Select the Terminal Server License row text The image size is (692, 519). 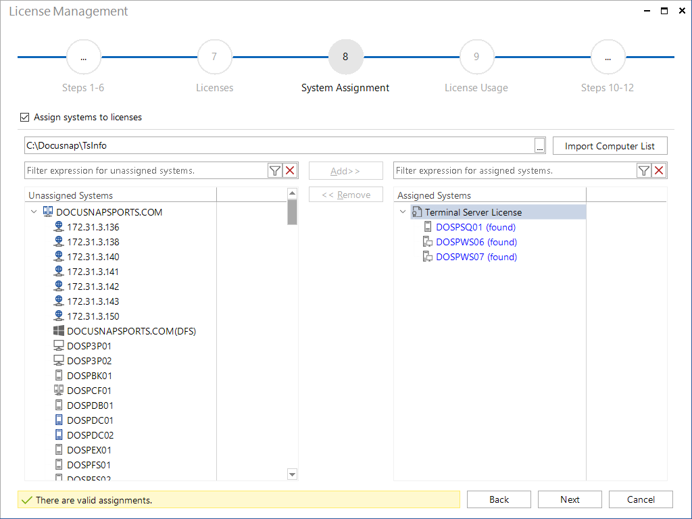coord(473,212)
